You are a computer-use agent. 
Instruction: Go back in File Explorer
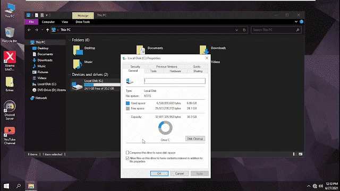pos(29,30)
